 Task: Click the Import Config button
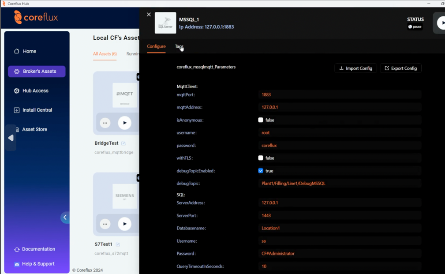(x=355, y=68)
